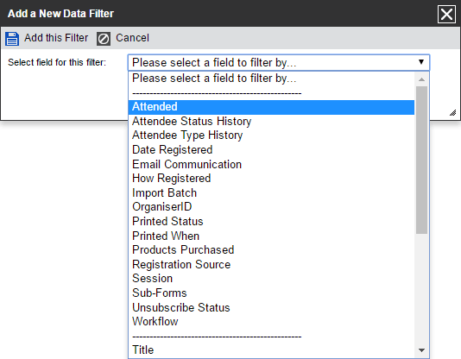Pick Workflow from the list
Image resolution: width=461 pixels, height=359 pixels.
tap(271, 321)
